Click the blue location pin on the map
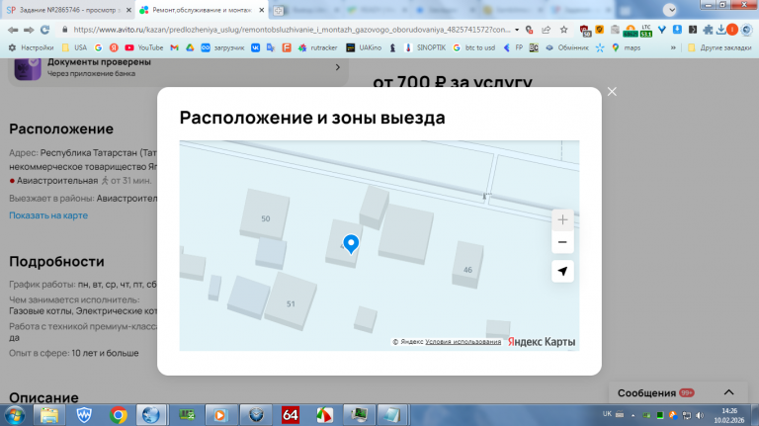 coord(351,243)
